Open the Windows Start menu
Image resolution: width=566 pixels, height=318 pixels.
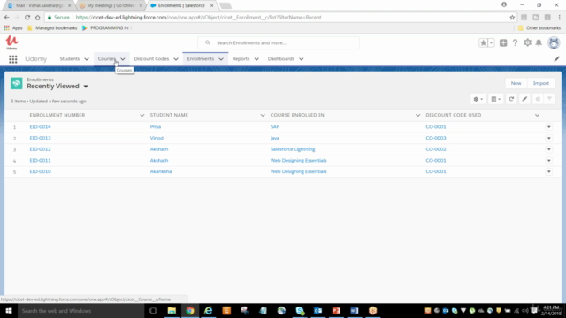pos(9,310)
